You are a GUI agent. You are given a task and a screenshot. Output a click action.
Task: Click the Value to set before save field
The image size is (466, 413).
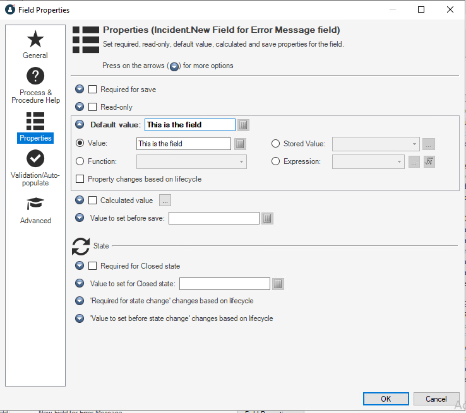point(214,218)
